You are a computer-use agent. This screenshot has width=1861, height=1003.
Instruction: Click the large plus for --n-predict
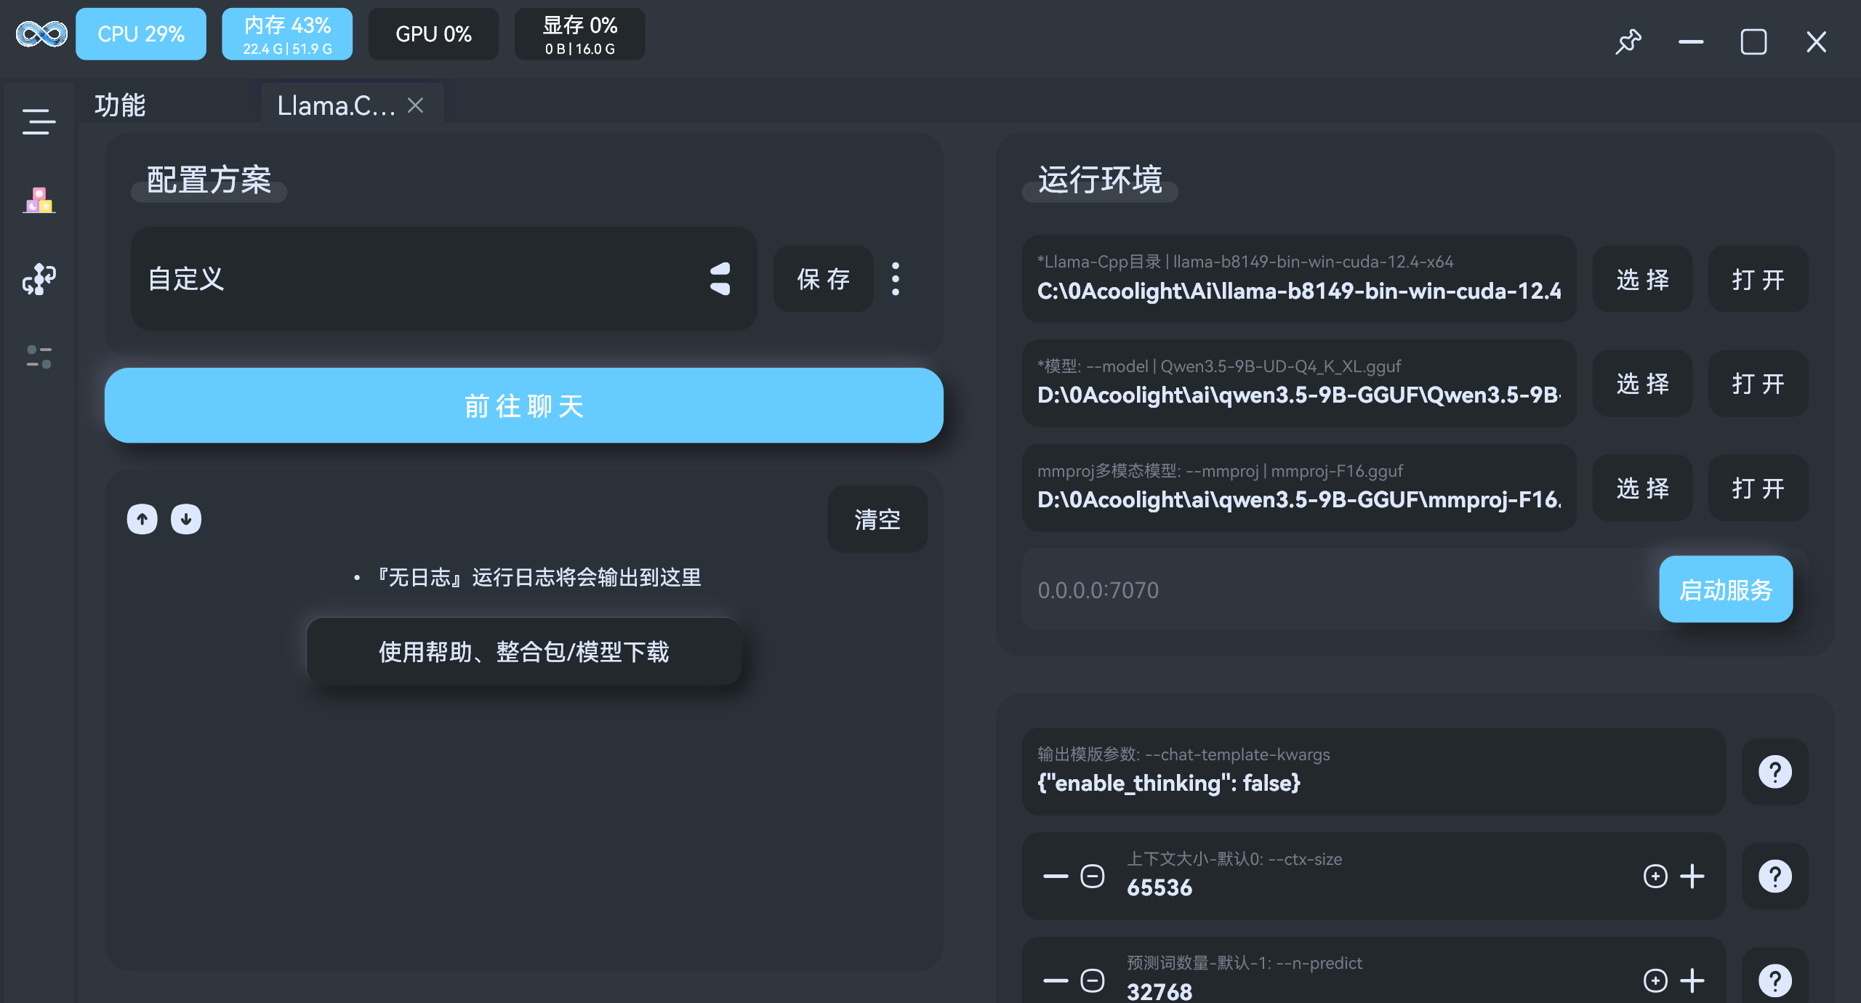pyautogui.click(x=1693, y=980)
